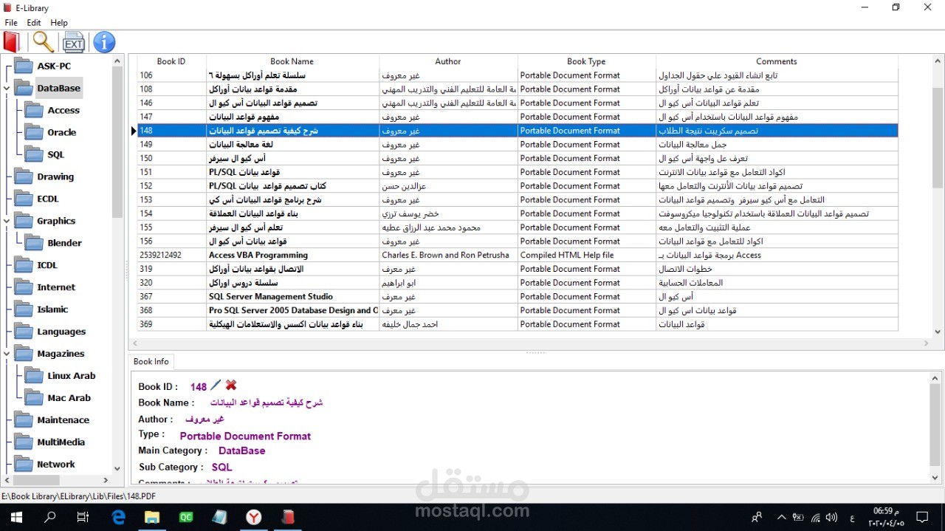
Task: Click the network Wi-Fi tray icon
Action: pyautogui.click(x=816, y=517)
